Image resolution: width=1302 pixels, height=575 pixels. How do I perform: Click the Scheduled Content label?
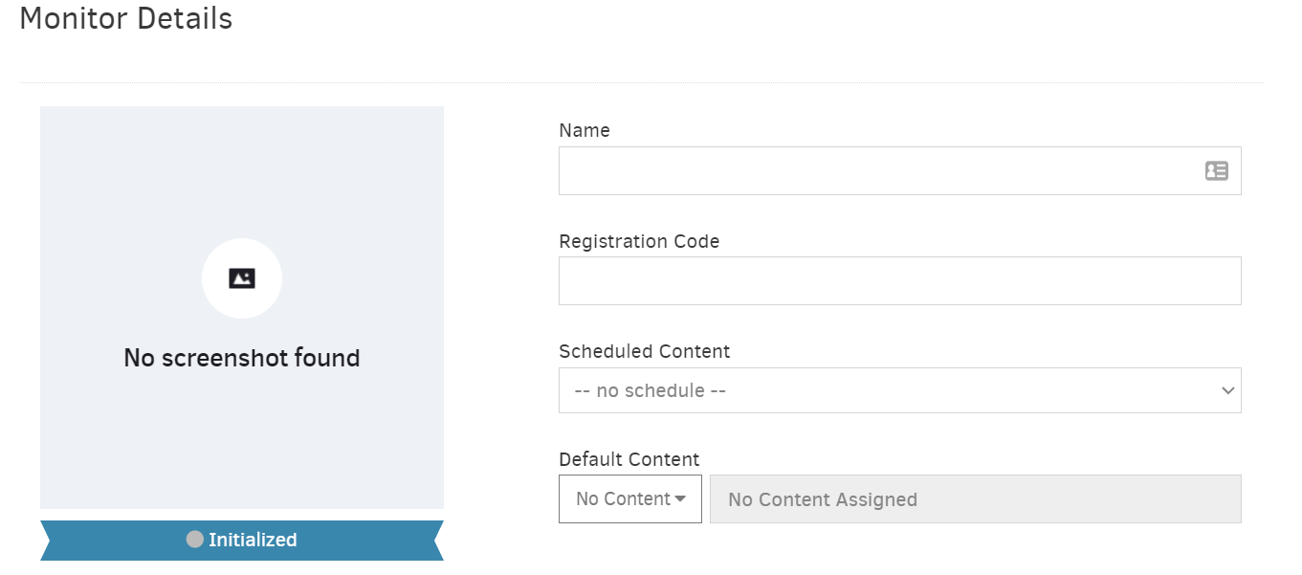click(644, 351)
